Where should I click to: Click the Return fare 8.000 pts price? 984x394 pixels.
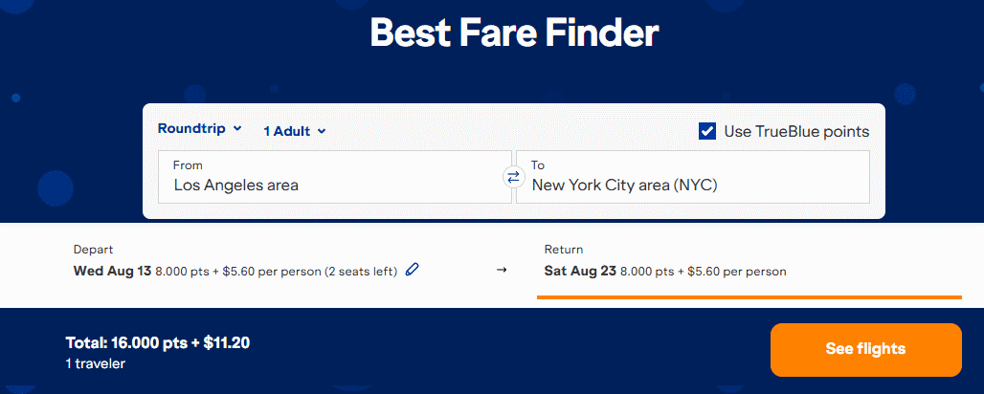coord(645,271)
